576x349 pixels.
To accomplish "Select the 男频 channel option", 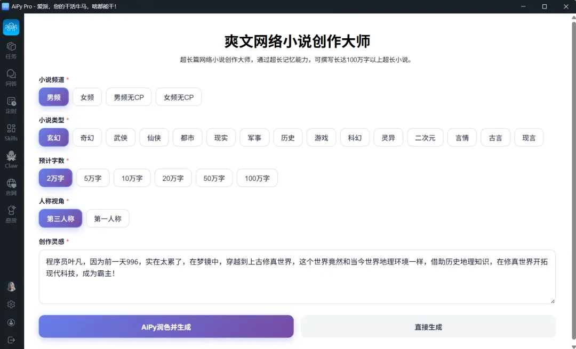I will (x=54, y=97).
